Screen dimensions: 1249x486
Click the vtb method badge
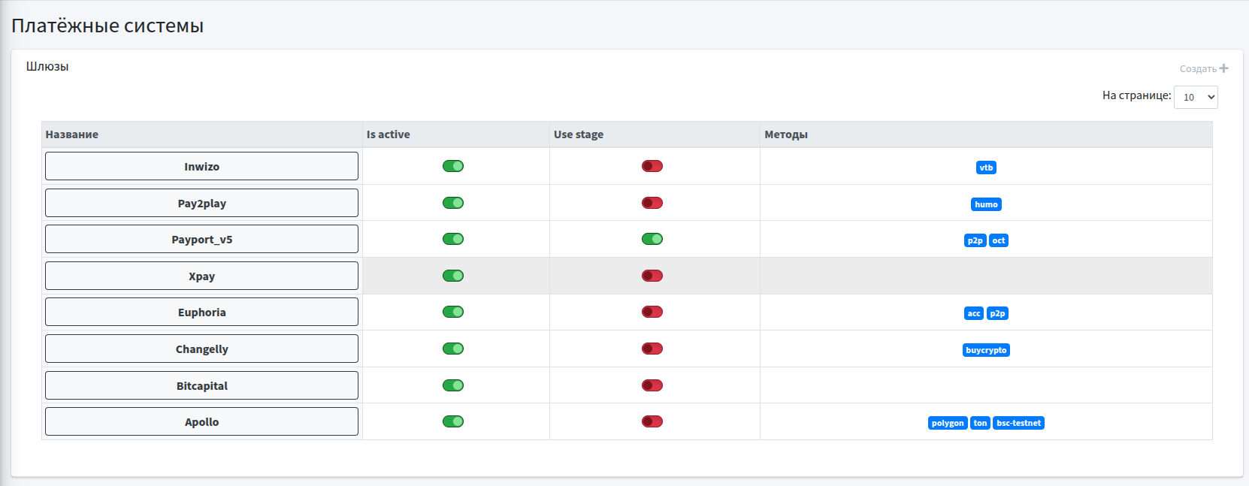tap(986, 168)
